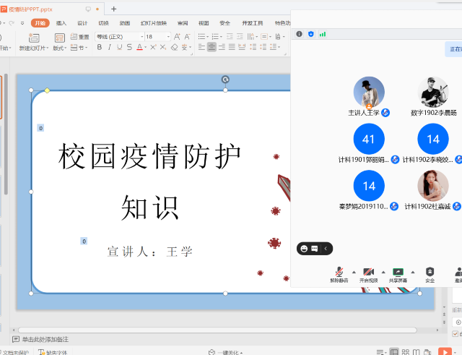Click 共享屏幕 share screen button
This screenshot has width=462, height=355.
tap(398, 275)
